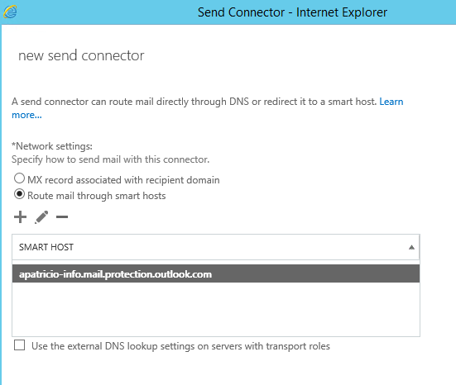Image resolution: width=456 pixels, height=385 pixels.
Task: Click the '*Network settings:' label
Action: (52, 146)
